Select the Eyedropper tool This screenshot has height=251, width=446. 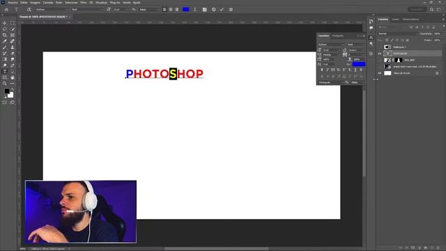[x=5, y=41]
